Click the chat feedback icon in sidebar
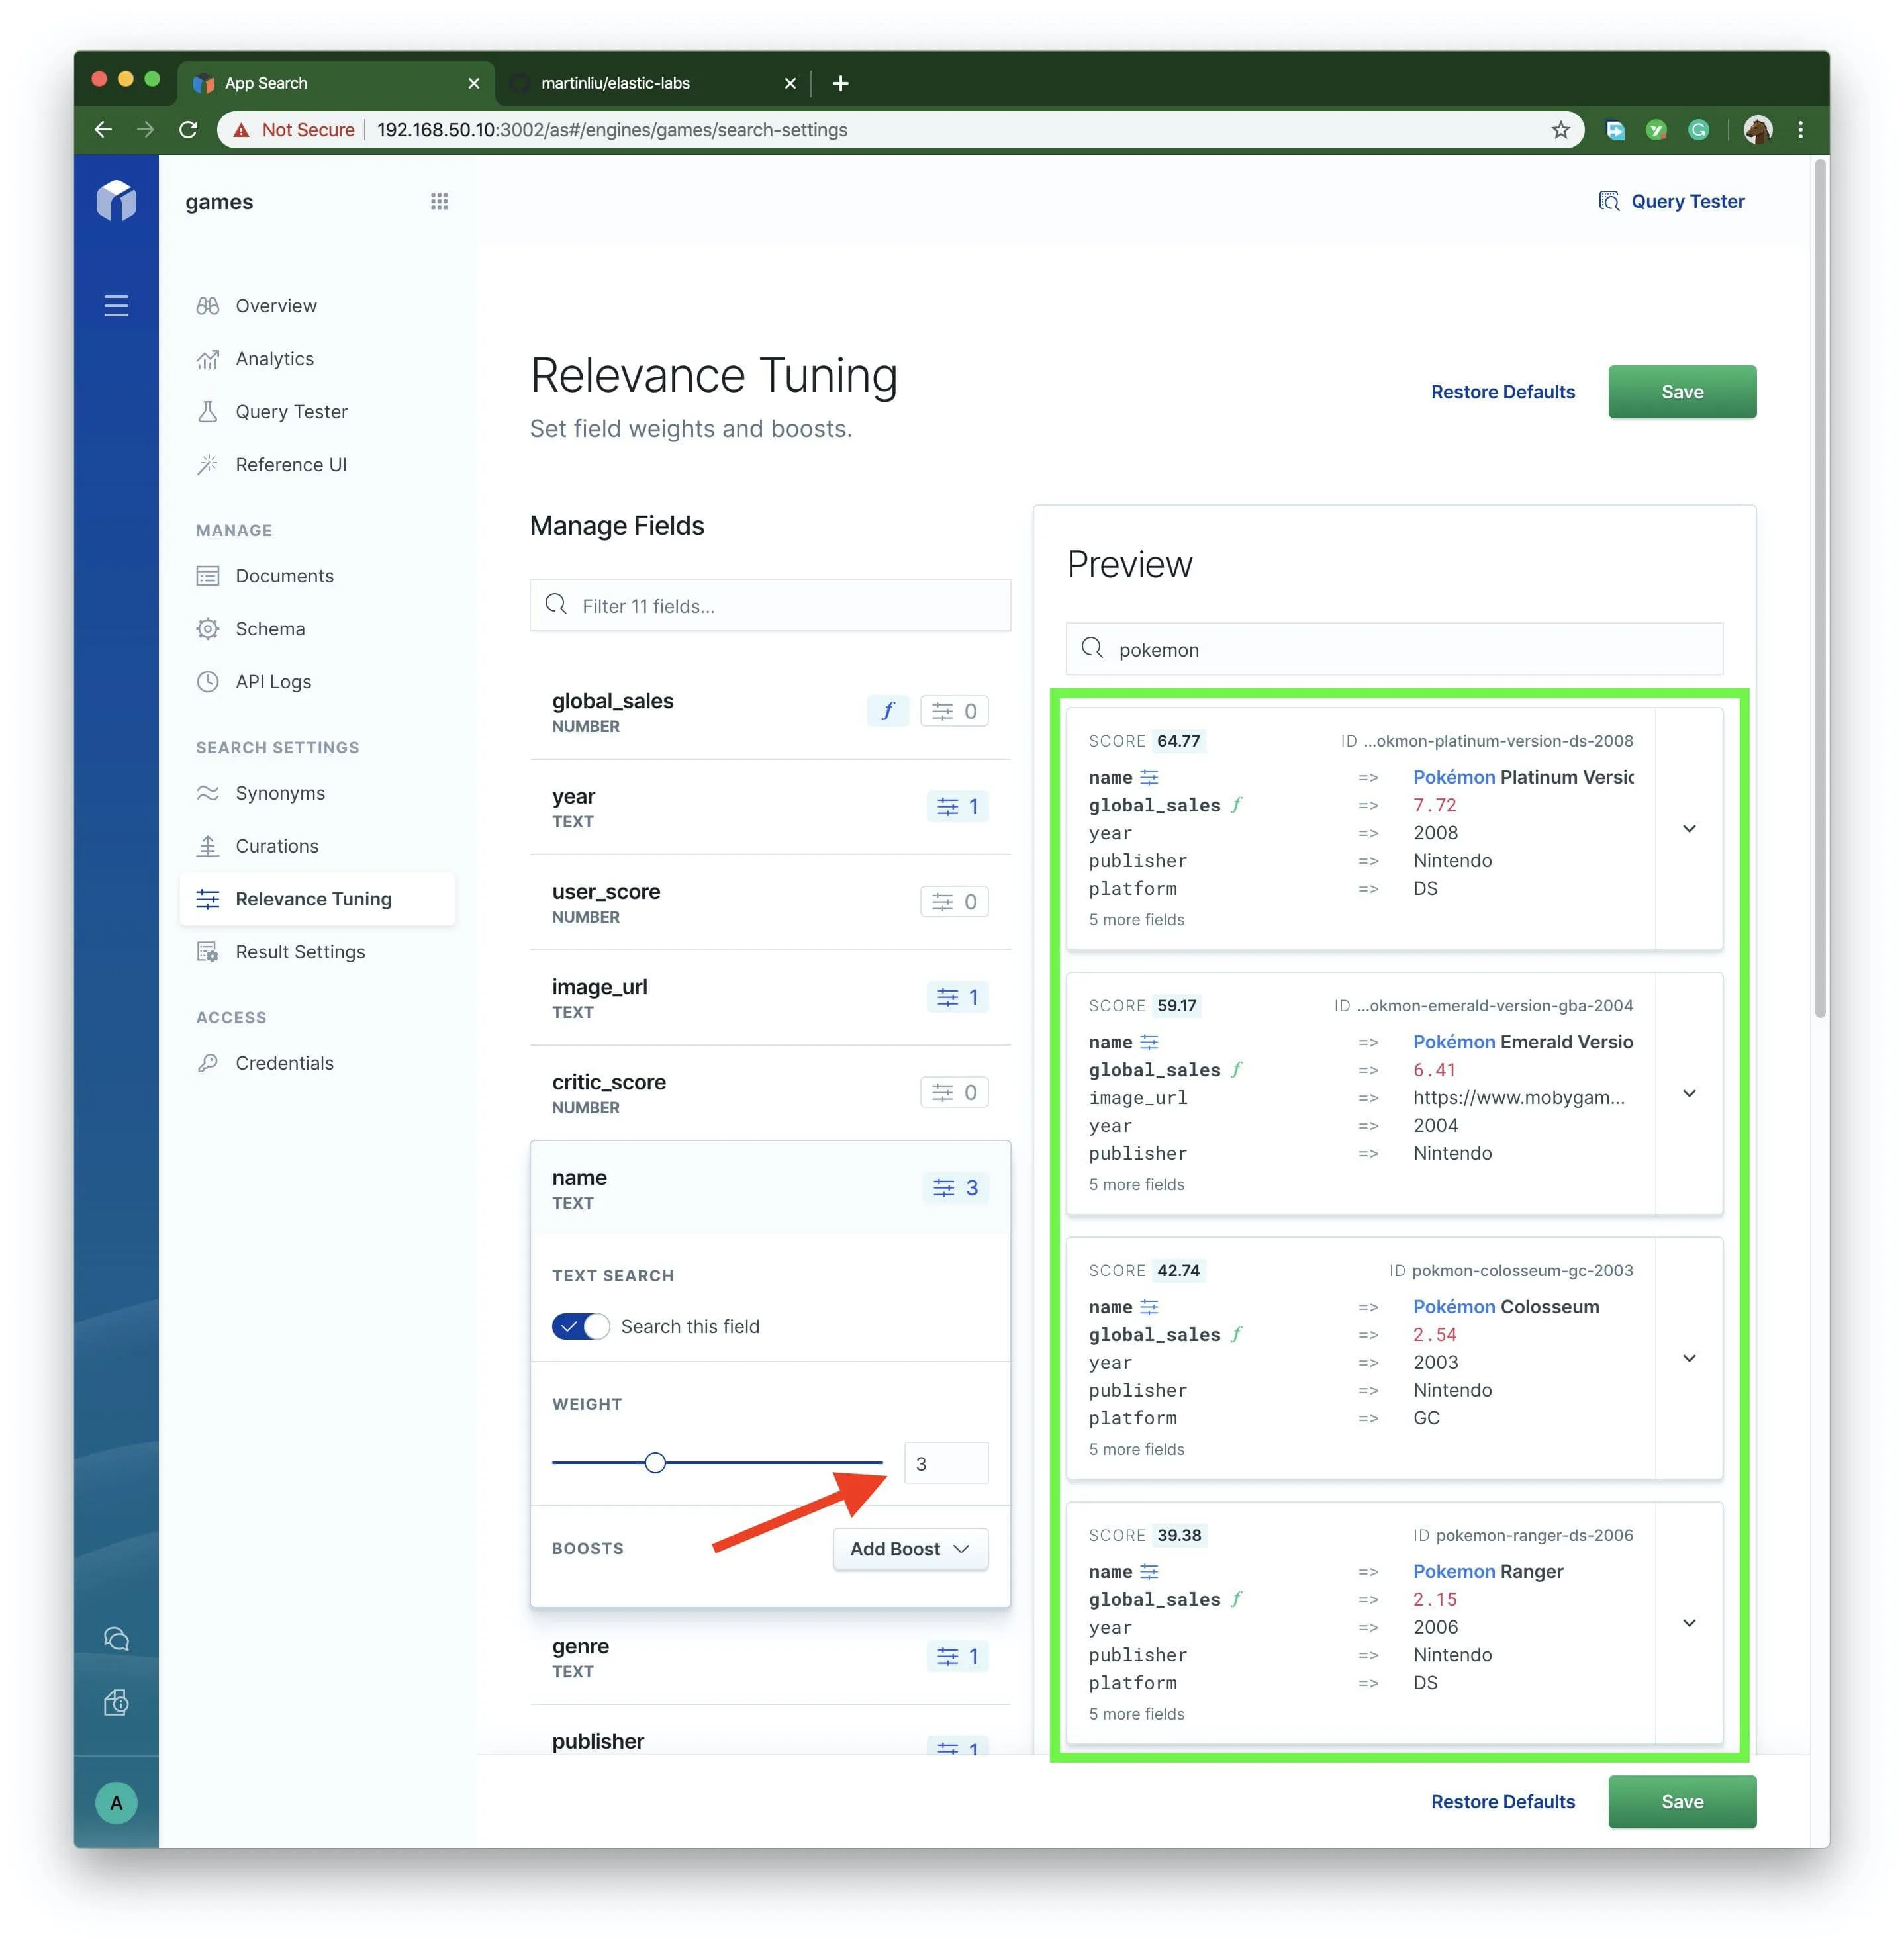The image size is (1904, 1946). tap(116, 1638)
